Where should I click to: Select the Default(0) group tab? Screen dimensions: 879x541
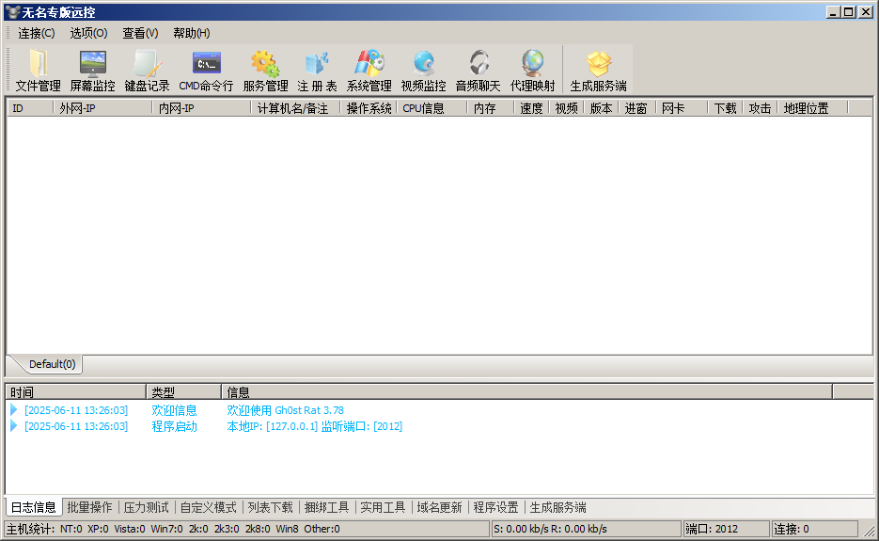click(51, 364)
